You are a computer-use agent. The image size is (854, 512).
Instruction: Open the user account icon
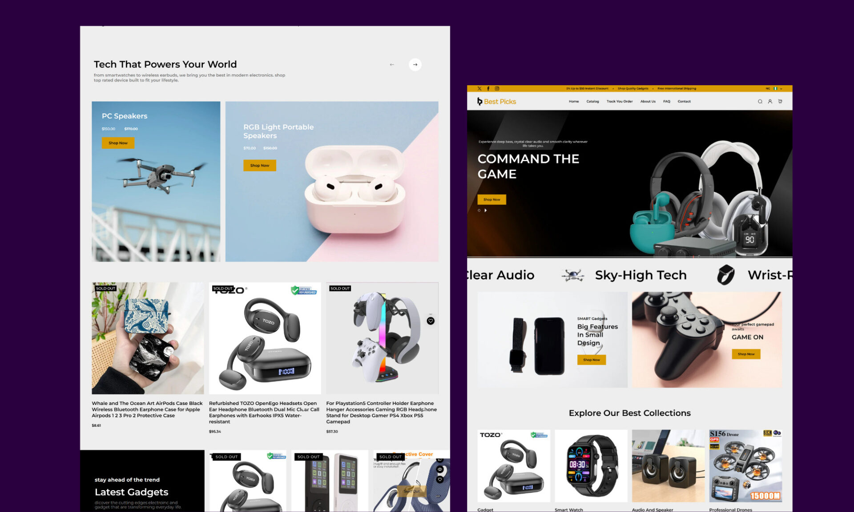click(770, 101)
